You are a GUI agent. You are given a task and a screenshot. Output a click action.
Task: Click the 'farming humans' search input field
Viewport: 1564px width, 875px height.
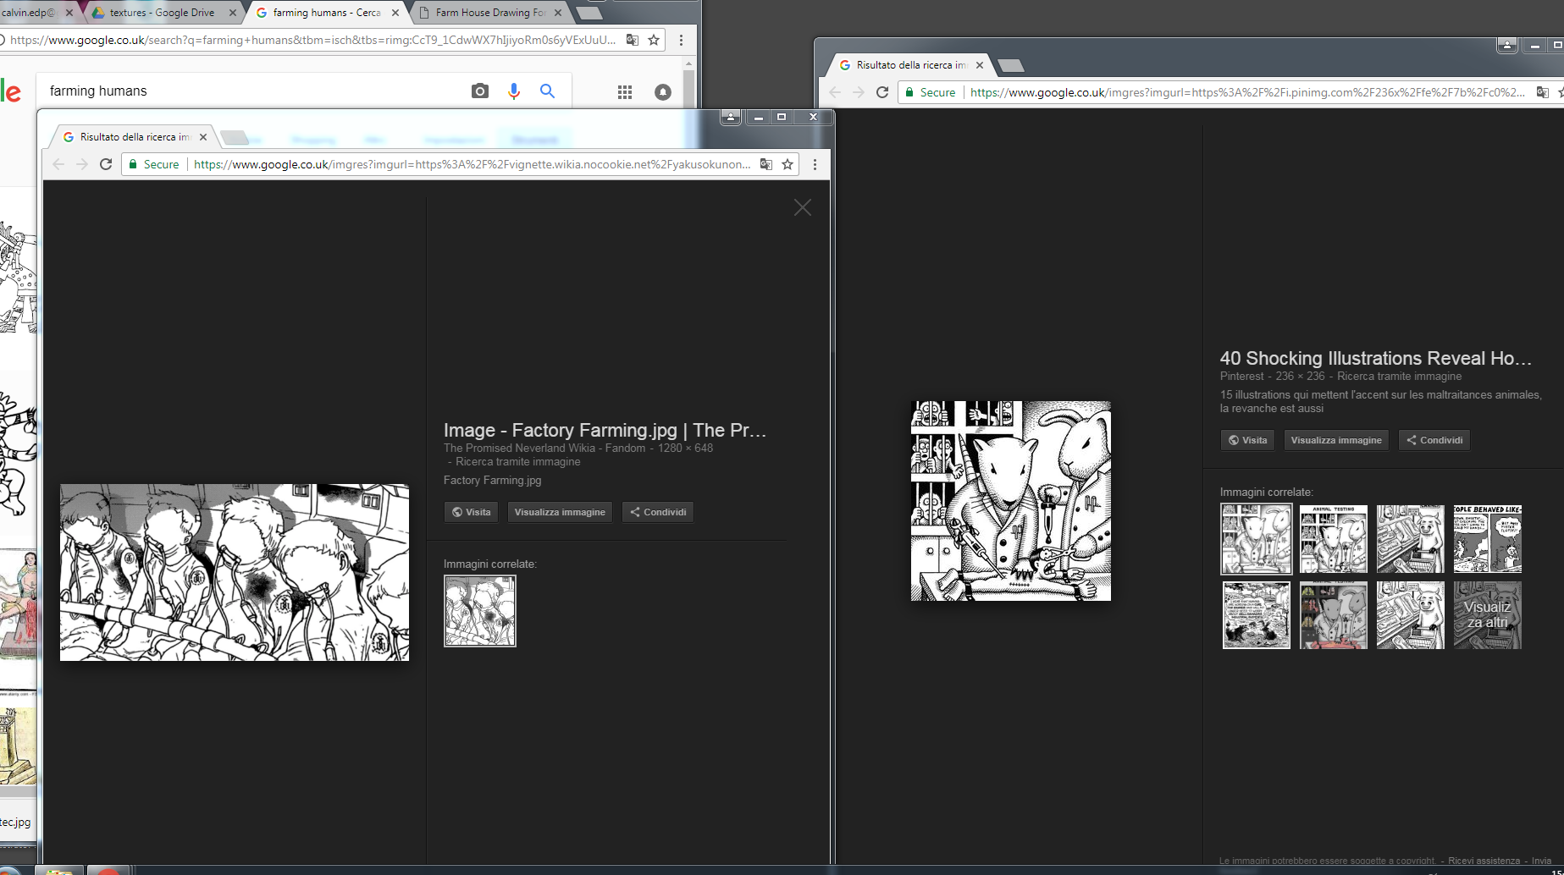[x=254, y=91]
